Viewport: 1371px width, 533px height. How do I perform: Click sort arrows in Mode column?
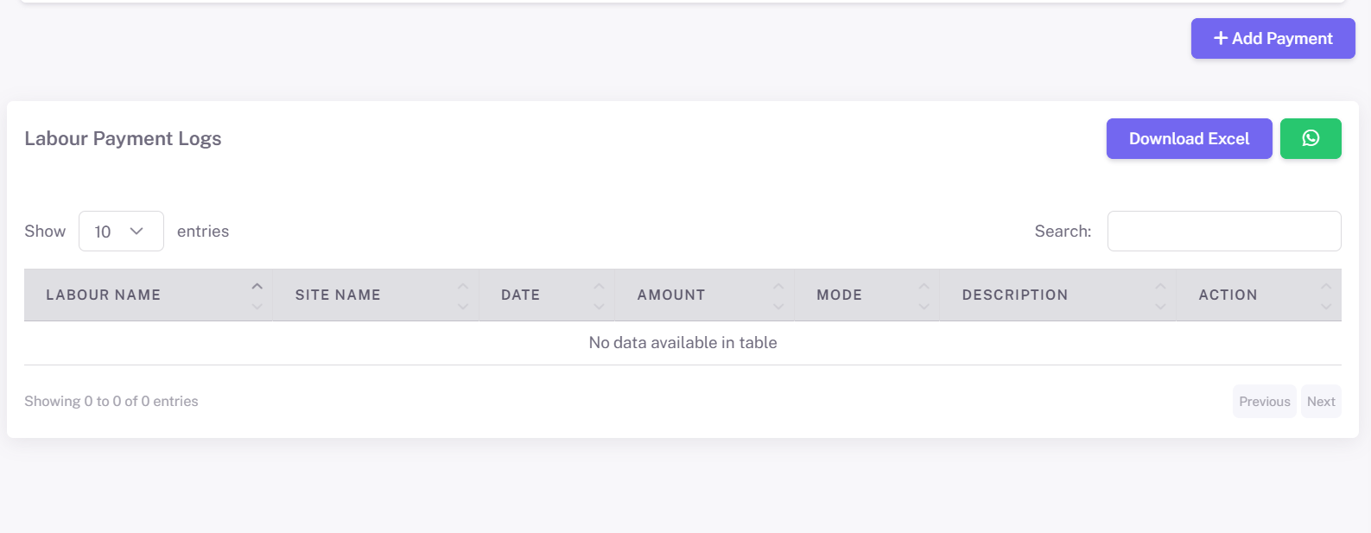(x=924, y=295)
